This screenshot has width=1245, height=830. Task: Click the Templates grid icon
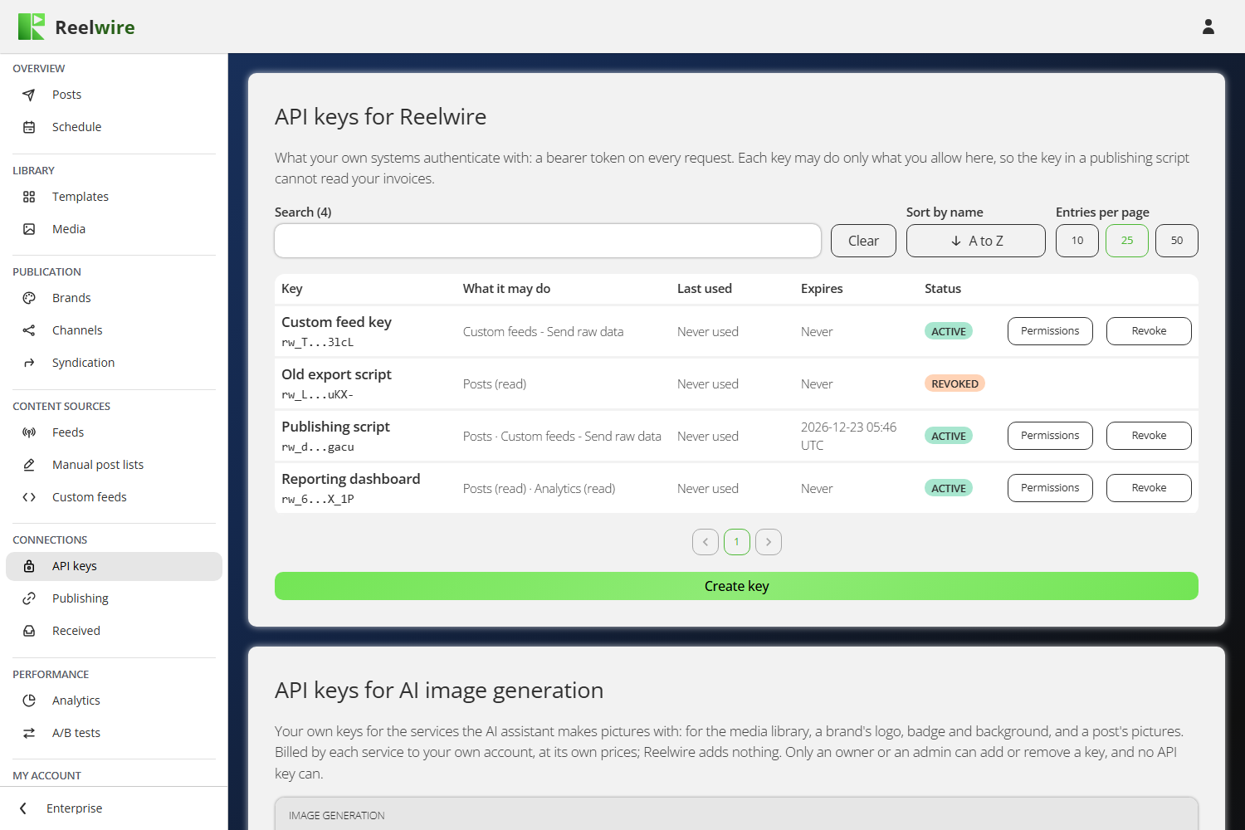pos(29,197)
